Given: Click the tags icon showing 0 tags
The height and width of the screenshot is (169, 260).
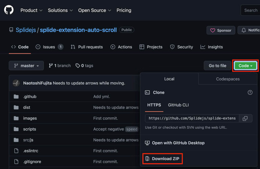Looking at the screenshot, I should (x=78, y=66).
